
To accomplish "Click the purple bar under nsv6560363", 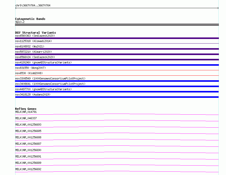I will pos(117,38).
